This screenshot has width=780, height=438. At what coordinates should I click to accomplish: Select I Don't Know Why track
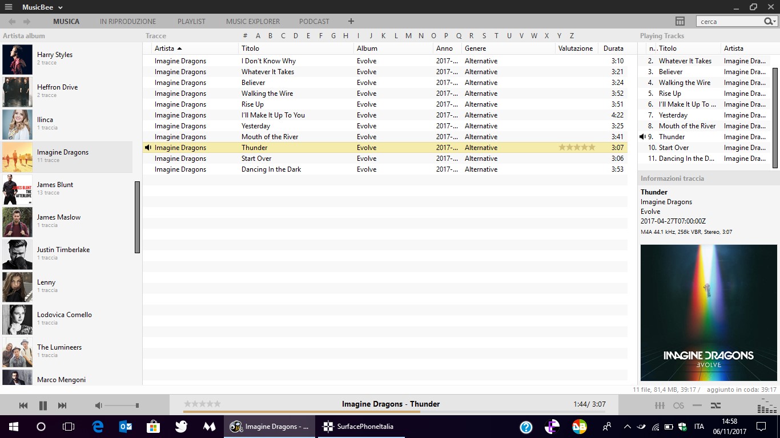(x=385, y=61)
